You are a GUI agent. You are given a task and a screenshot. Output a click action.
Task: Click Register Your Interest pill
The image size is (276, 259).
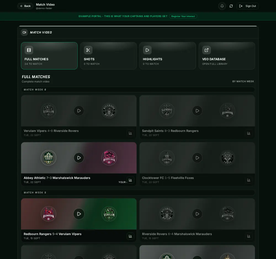pyautogui.click(x=183, y=16)
